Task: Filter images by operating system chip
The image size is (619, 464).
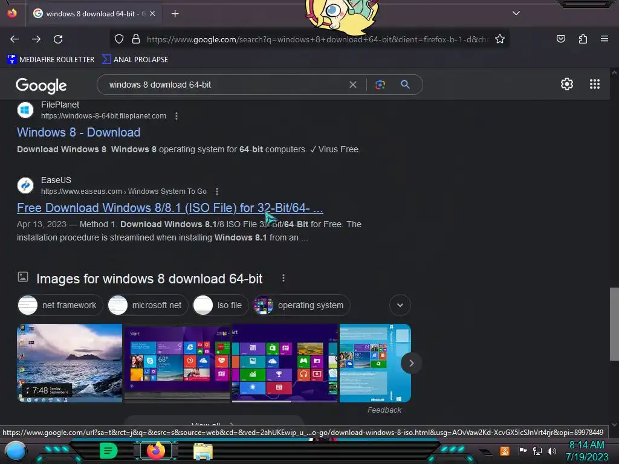Action: [x=302, y=305]
